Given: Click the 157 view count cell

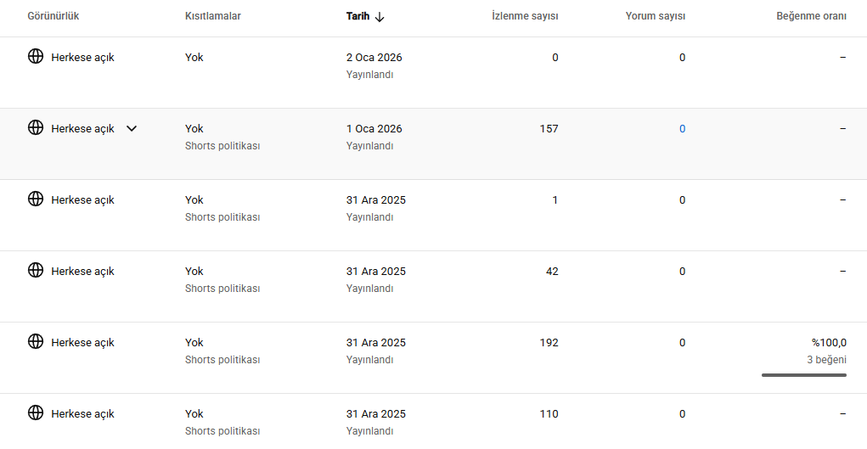Looking at the screenshot, I should point(549,129).
